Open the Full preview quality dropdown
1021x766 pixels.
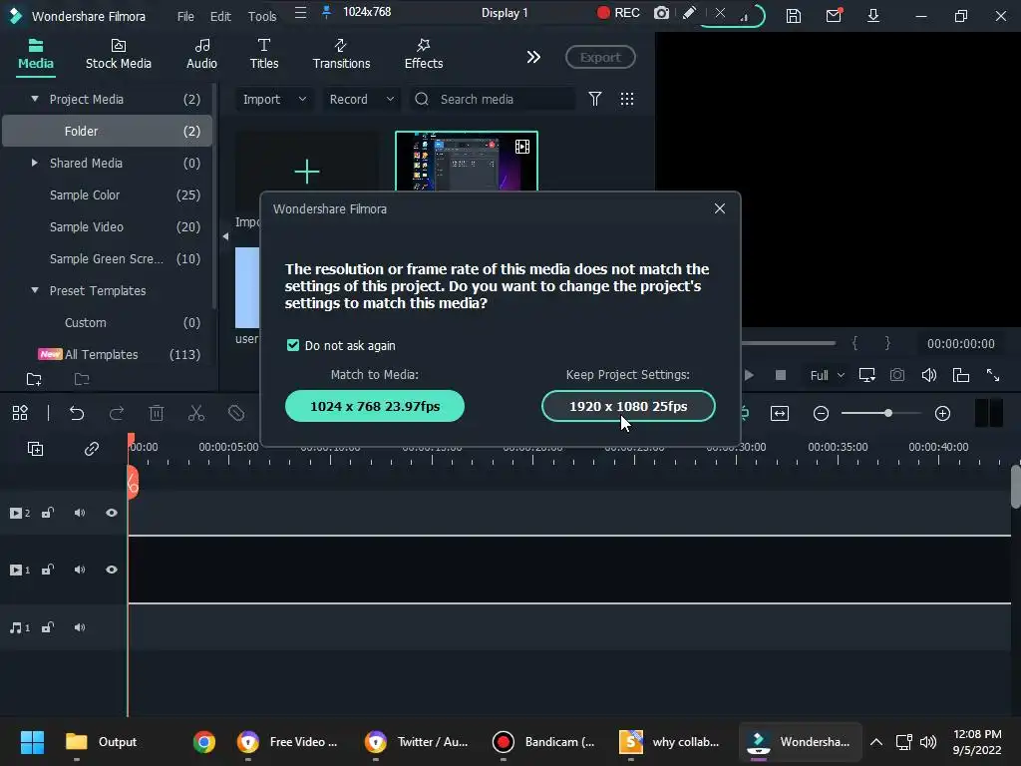tap(827, 375)
